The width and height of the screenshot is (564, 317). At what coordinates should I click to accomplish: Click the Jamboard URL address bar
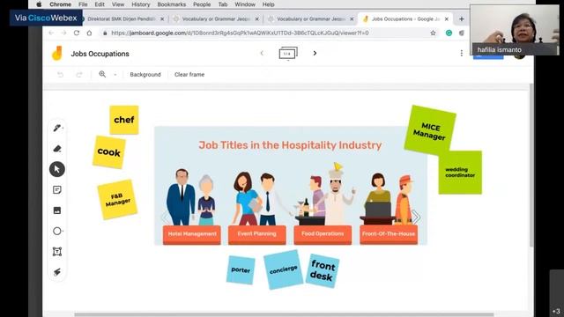coord(240,33)
